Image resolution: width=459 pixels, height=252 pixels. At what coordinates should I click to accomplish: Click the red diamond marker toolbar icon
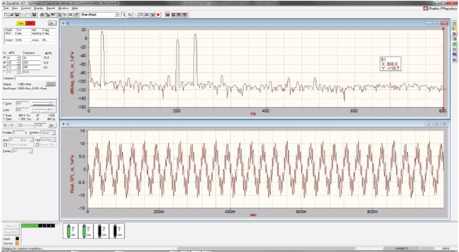coord(158,15)
